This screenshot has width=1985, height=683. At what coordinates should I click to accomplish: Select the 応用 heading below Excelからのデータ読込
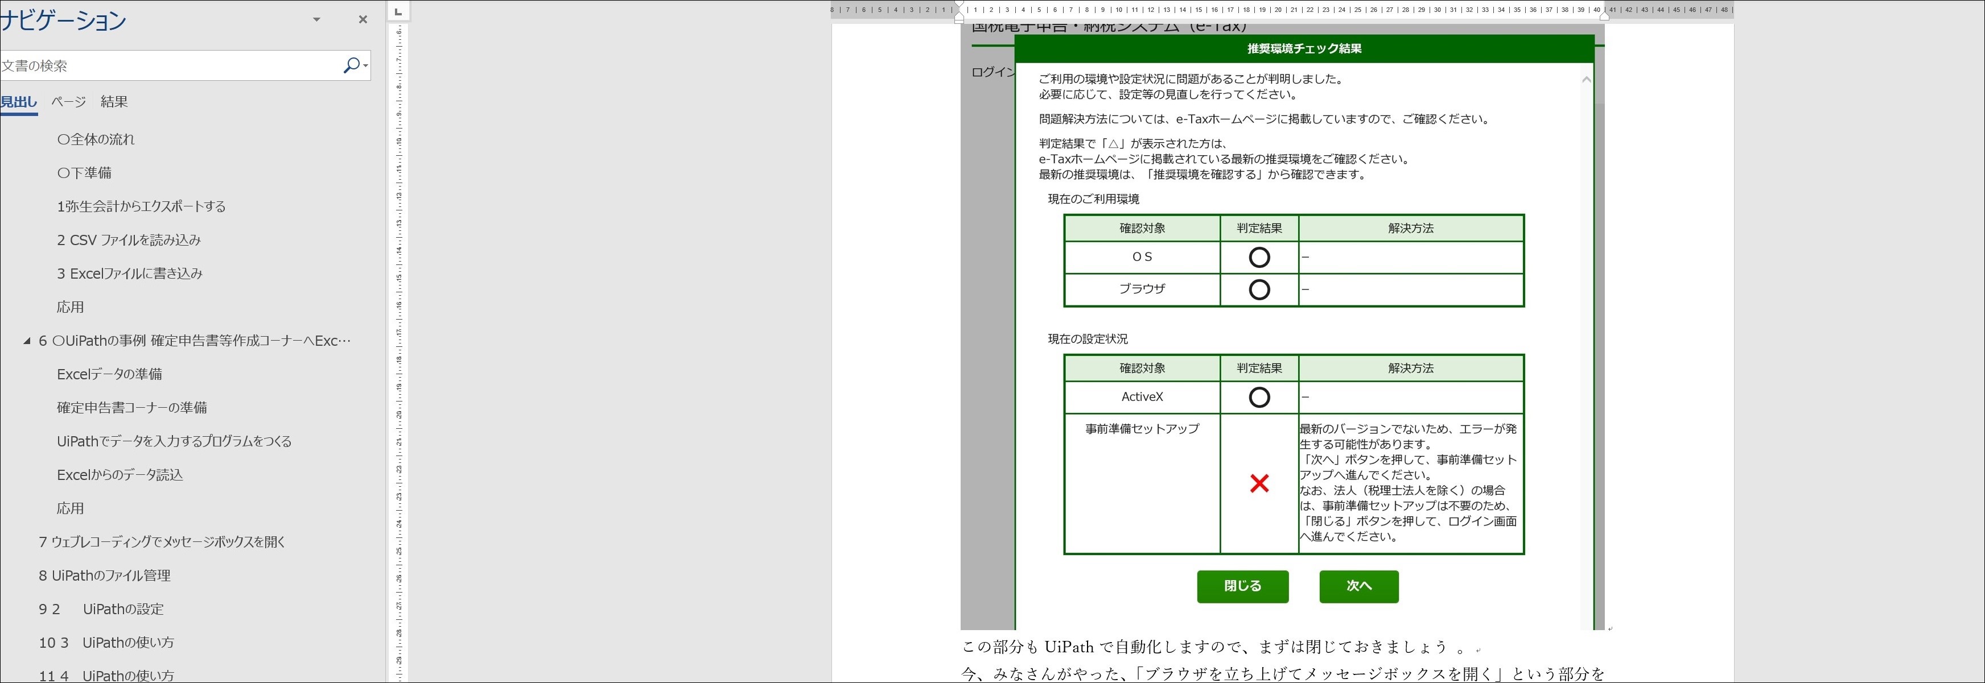[x=70, y=508]
